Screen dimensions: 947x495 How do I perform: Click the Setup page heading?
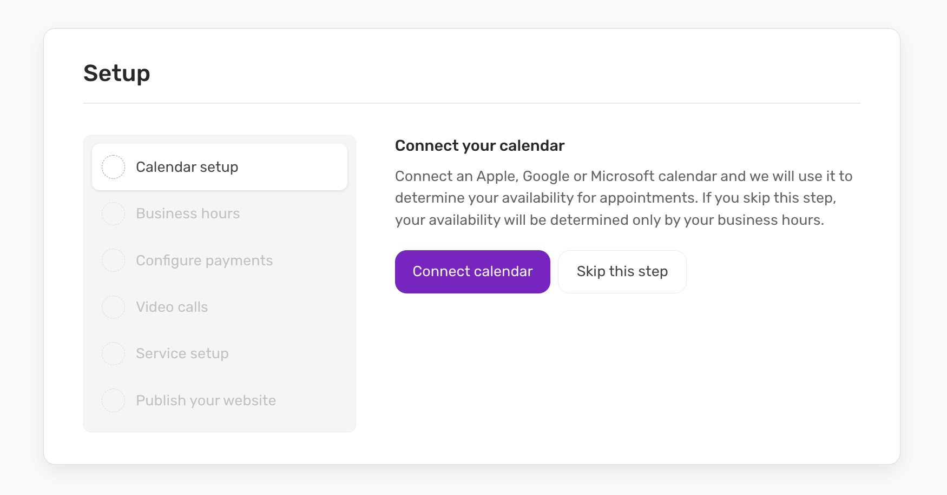pos(117,73)
